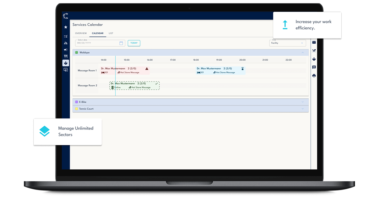Viewport: 379px width, 199px height.
Task: Focus the Select date input field
Action: [100, 43]
